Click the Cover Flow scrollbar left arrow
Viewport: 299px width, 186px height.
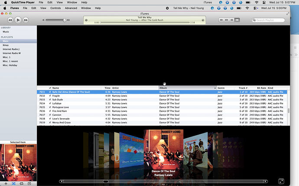(61, 181)
